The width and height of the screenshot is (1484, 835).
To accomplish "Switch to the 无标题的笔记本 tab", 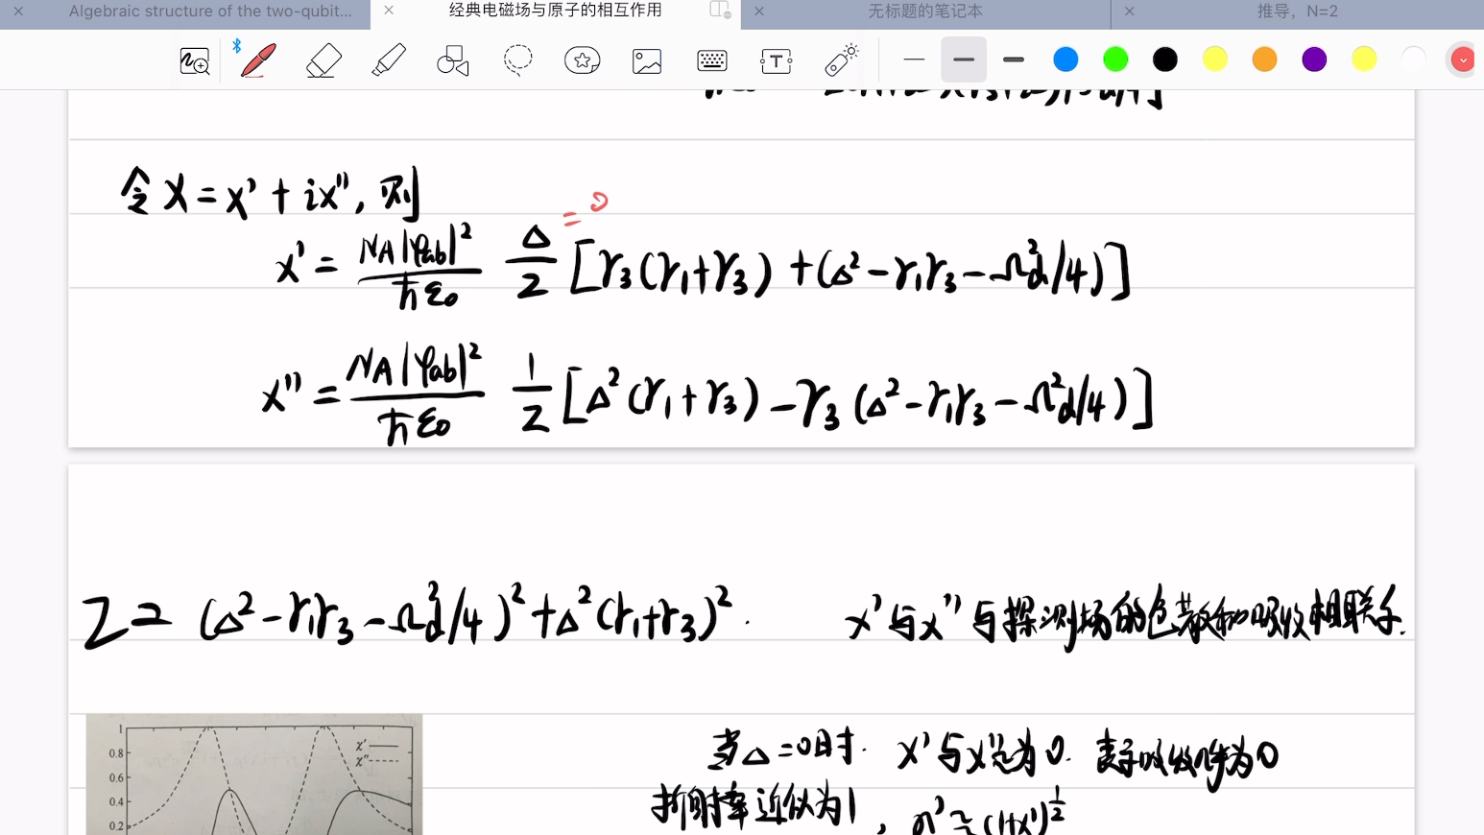I will pos(924,12).
